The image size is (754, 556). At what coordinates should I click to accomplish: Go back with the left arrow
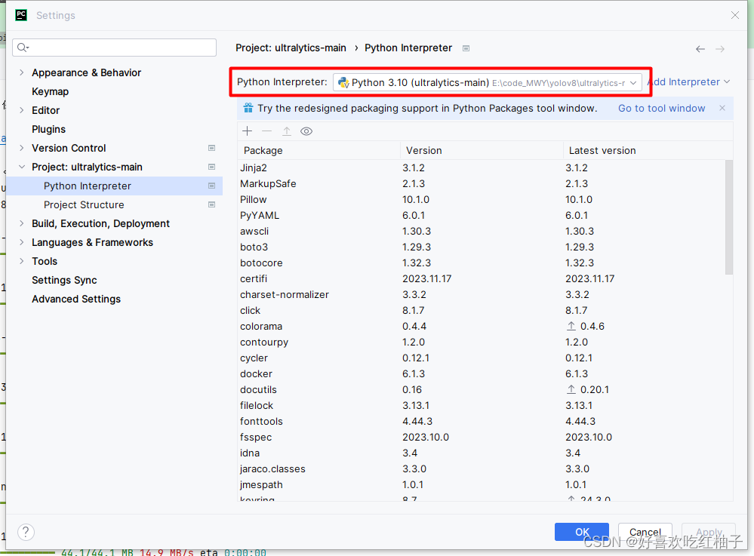[700, 49]
